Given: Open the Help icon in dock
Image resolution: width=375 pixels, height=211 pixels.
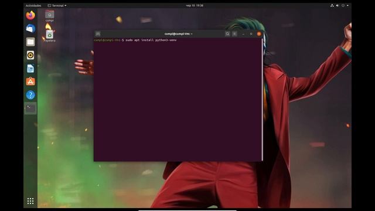Looking at the screenshot, I should (x=30, y=95).
